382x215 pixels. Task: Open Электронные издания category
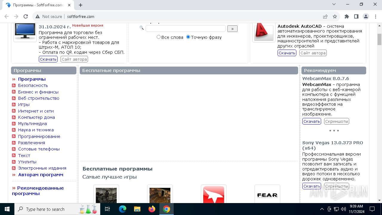click(x=42, y=168)
